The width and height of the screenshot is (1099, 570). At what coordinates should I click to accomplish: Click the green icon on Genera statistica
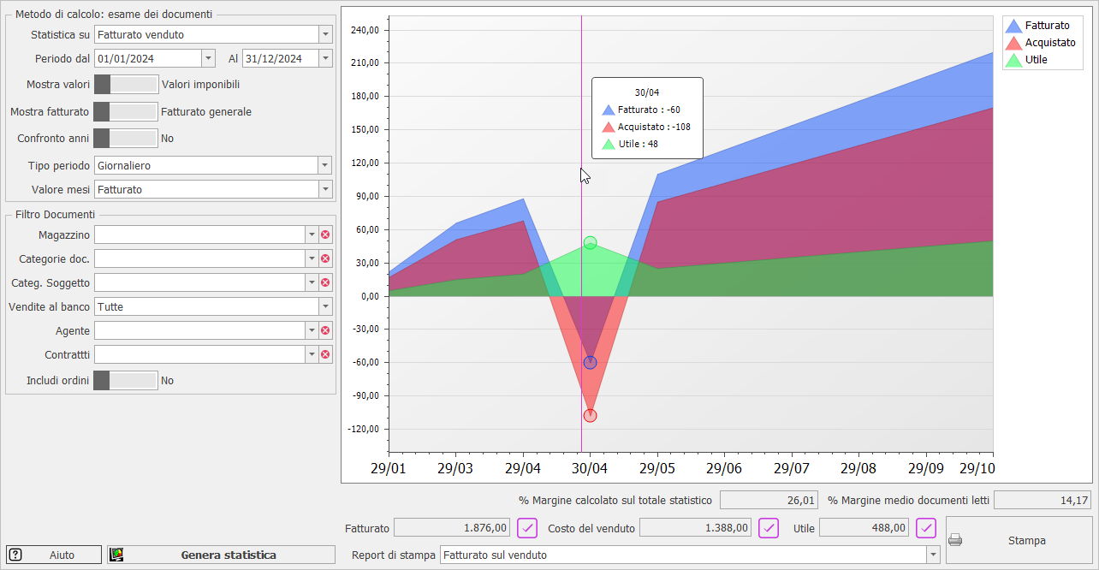coord(116,555)
